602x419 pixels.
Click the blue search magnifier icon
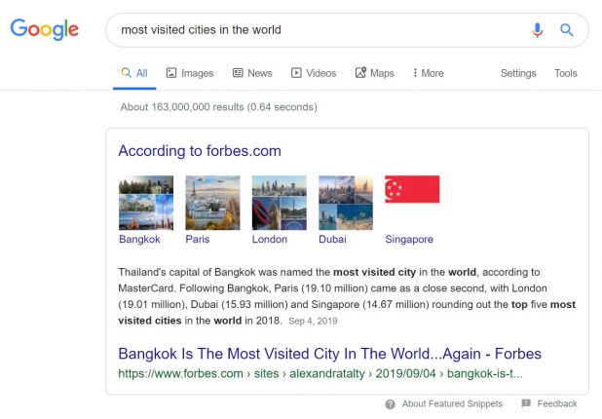point(567,30)
